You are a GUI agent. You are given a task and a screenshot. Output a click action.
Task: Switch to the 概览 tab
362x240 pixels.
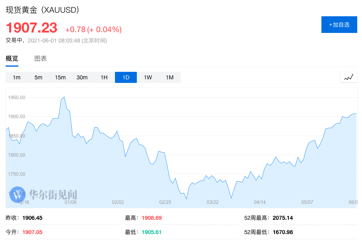coord(12,59)
